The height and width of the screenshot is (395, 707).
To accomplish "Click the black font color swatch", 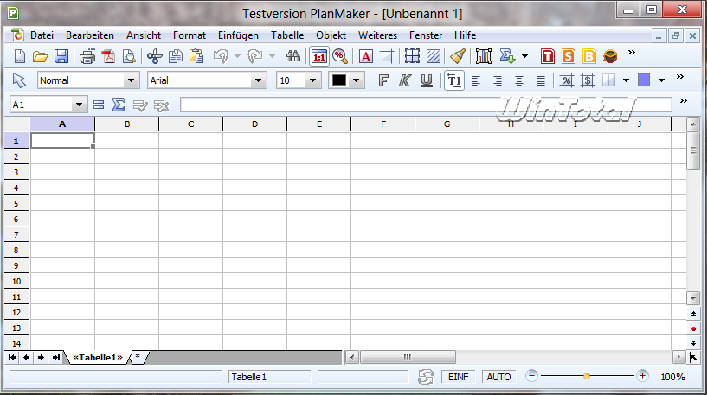I will (339, 80).
